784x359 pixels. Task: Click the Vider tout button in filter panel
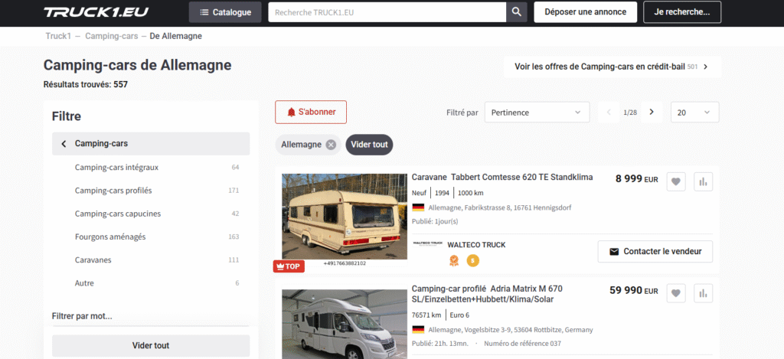pyautogui.click(x=151, y=345)
